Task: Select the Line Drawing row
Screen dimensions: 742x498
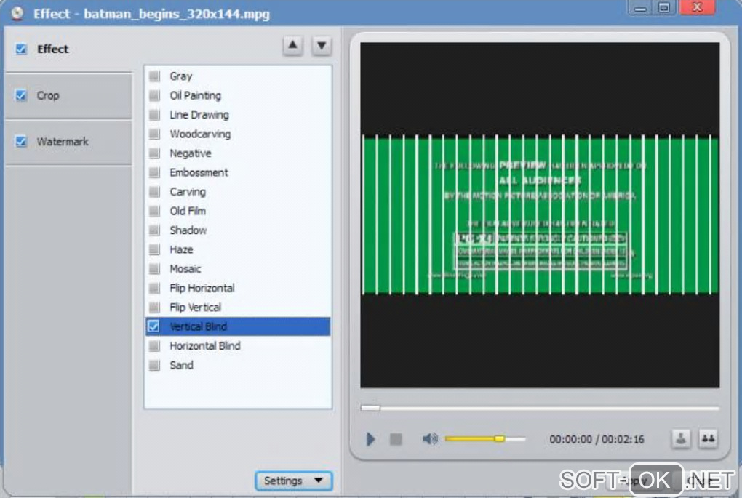Action: pos(238,115)
